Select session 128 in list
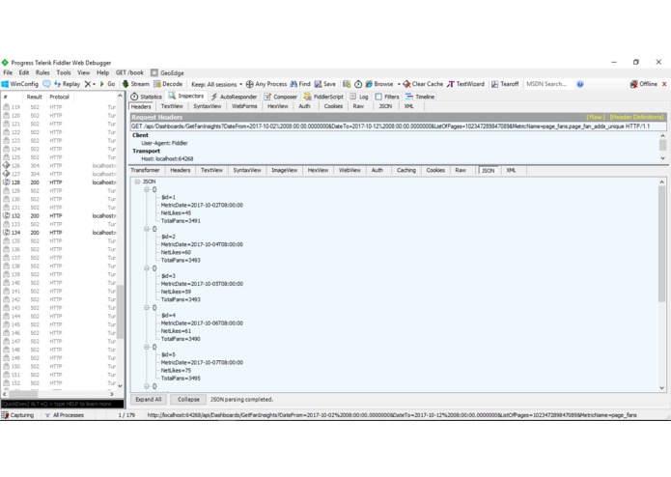Screen dimensions: 671x477 59,182
